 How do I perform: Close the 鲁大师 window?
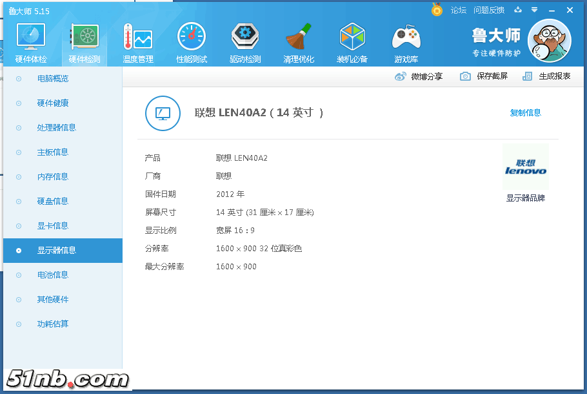[x=570, y=10]
